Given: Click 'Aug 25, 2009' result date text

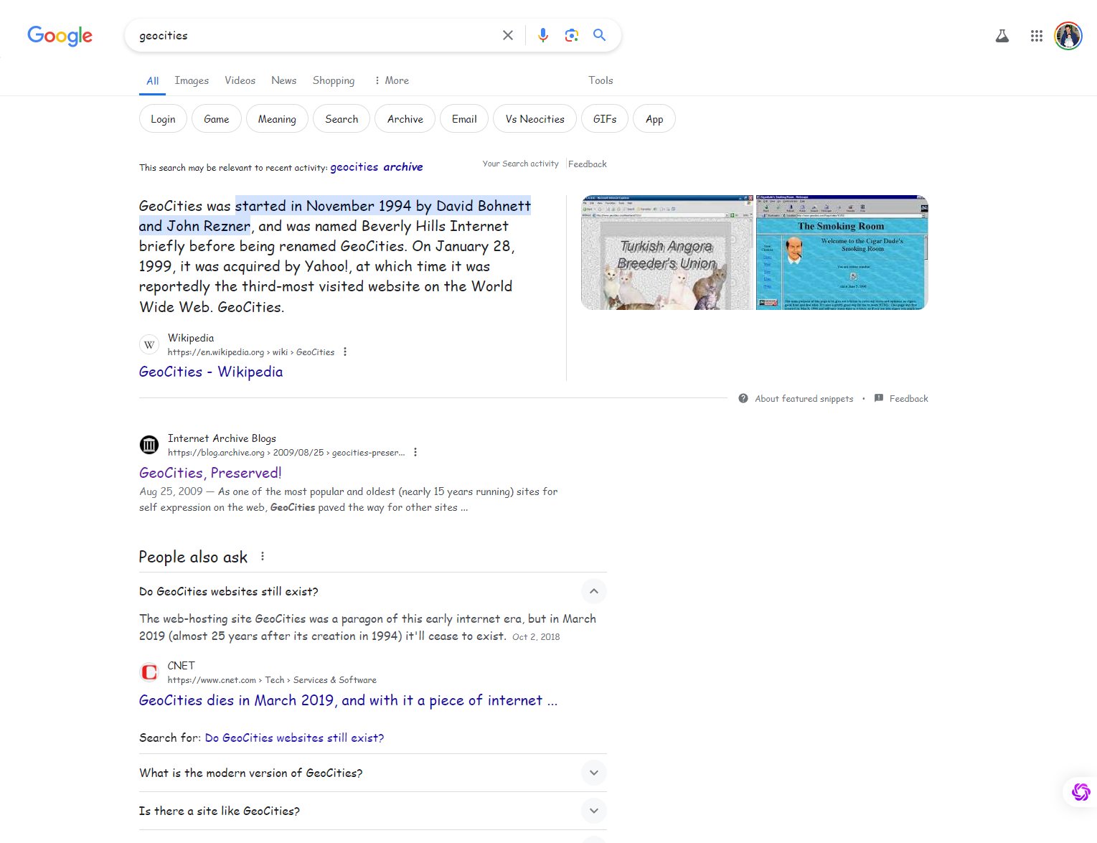Looking at the screenshot, I should pyautogui.click(x=171, y=491).
